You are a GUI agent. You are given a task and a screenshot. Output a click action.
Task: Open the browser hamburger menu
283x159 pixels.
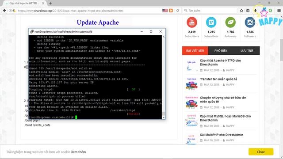pos(279,11)
